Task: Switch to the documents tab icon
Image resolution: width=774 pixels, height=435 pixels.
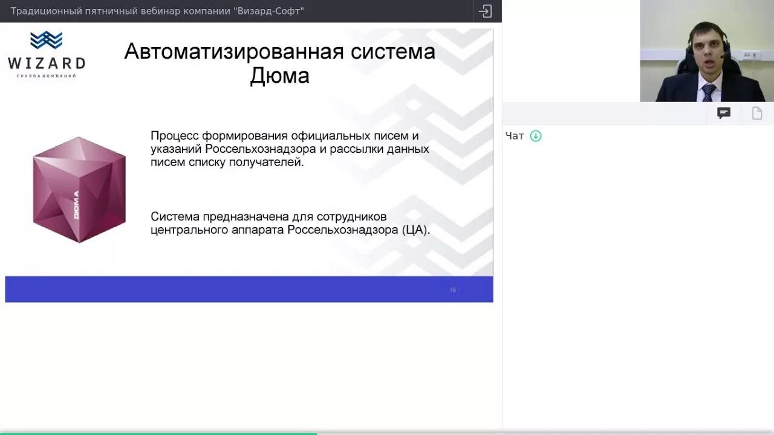Action: (x=757, y=113)
